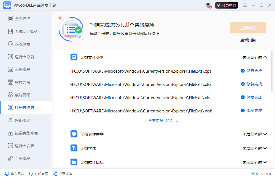Viewport: 275px width, 179px height.
Task: Select the 网络修复 Wi-Fi icon
Action: (x=10, y=120)
